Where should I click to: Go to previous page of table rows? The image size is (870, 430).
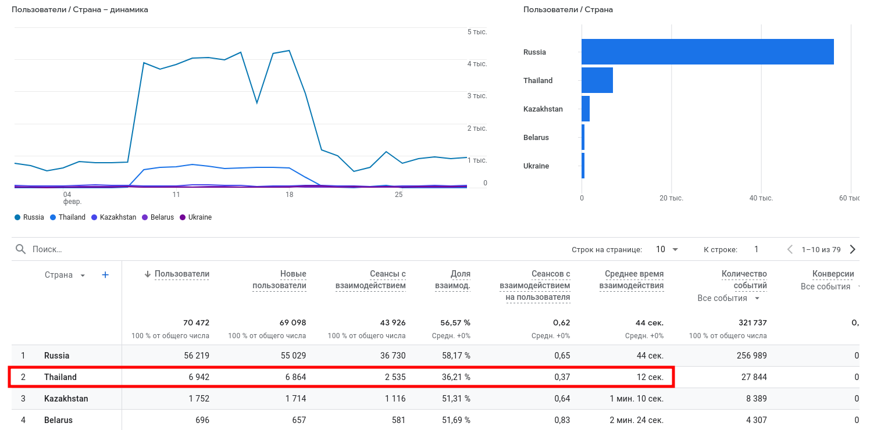click(x=790, y=249)
